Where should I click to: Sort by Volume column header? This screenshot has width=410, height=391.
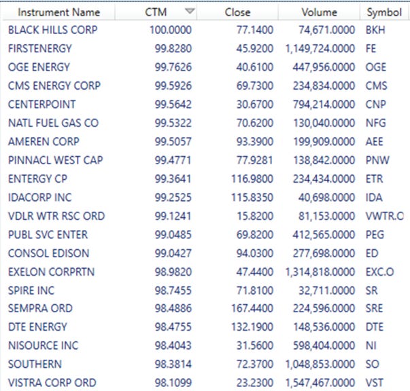tap(319, 12)
